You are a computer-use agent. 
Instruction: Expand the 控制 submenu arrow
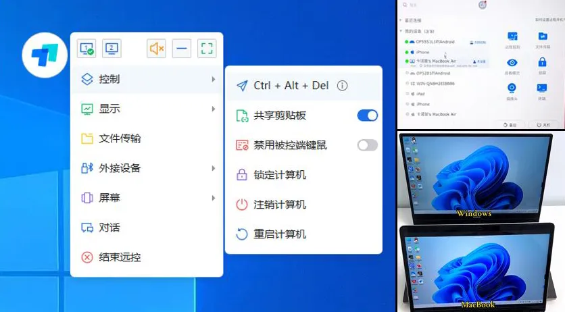click(x=214, y=79)
